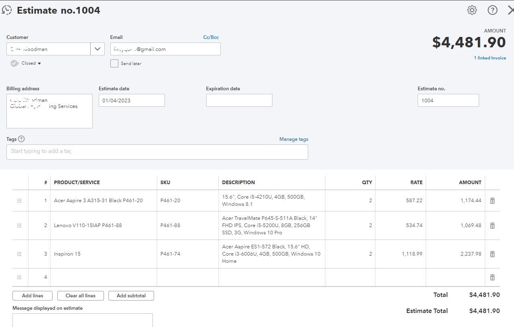The width and height of the screenshot is (514, 327).
Task: Click the Tags input field
Action: [157, 152]
